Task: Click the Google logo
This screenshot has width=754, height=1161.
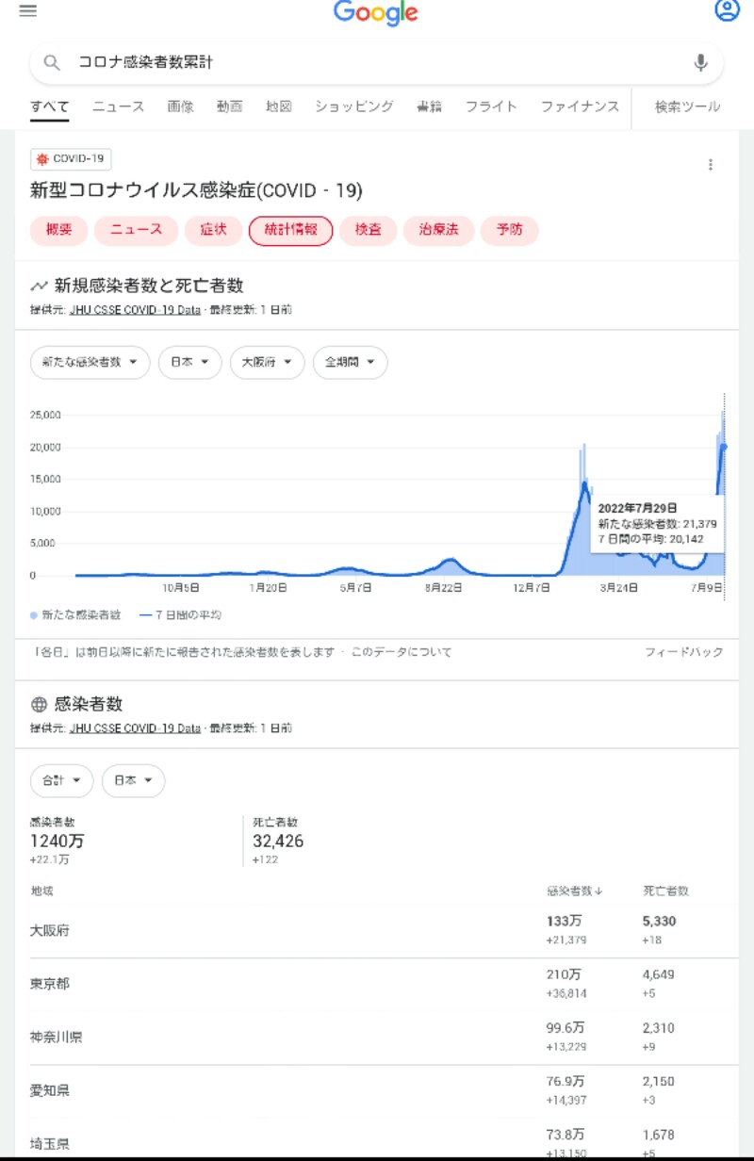Action: coord(375,13)
